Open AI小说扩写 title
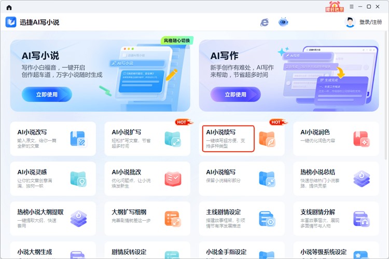Viewport: 389px width, 259px height. [x=126, y=132]
